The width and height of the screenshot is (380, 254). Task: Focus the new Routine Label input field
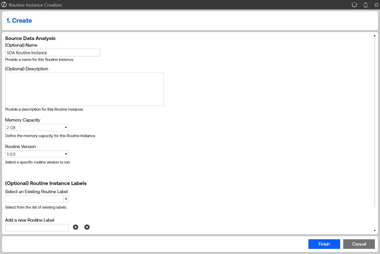pyautogui.click(x=37, y=227)
